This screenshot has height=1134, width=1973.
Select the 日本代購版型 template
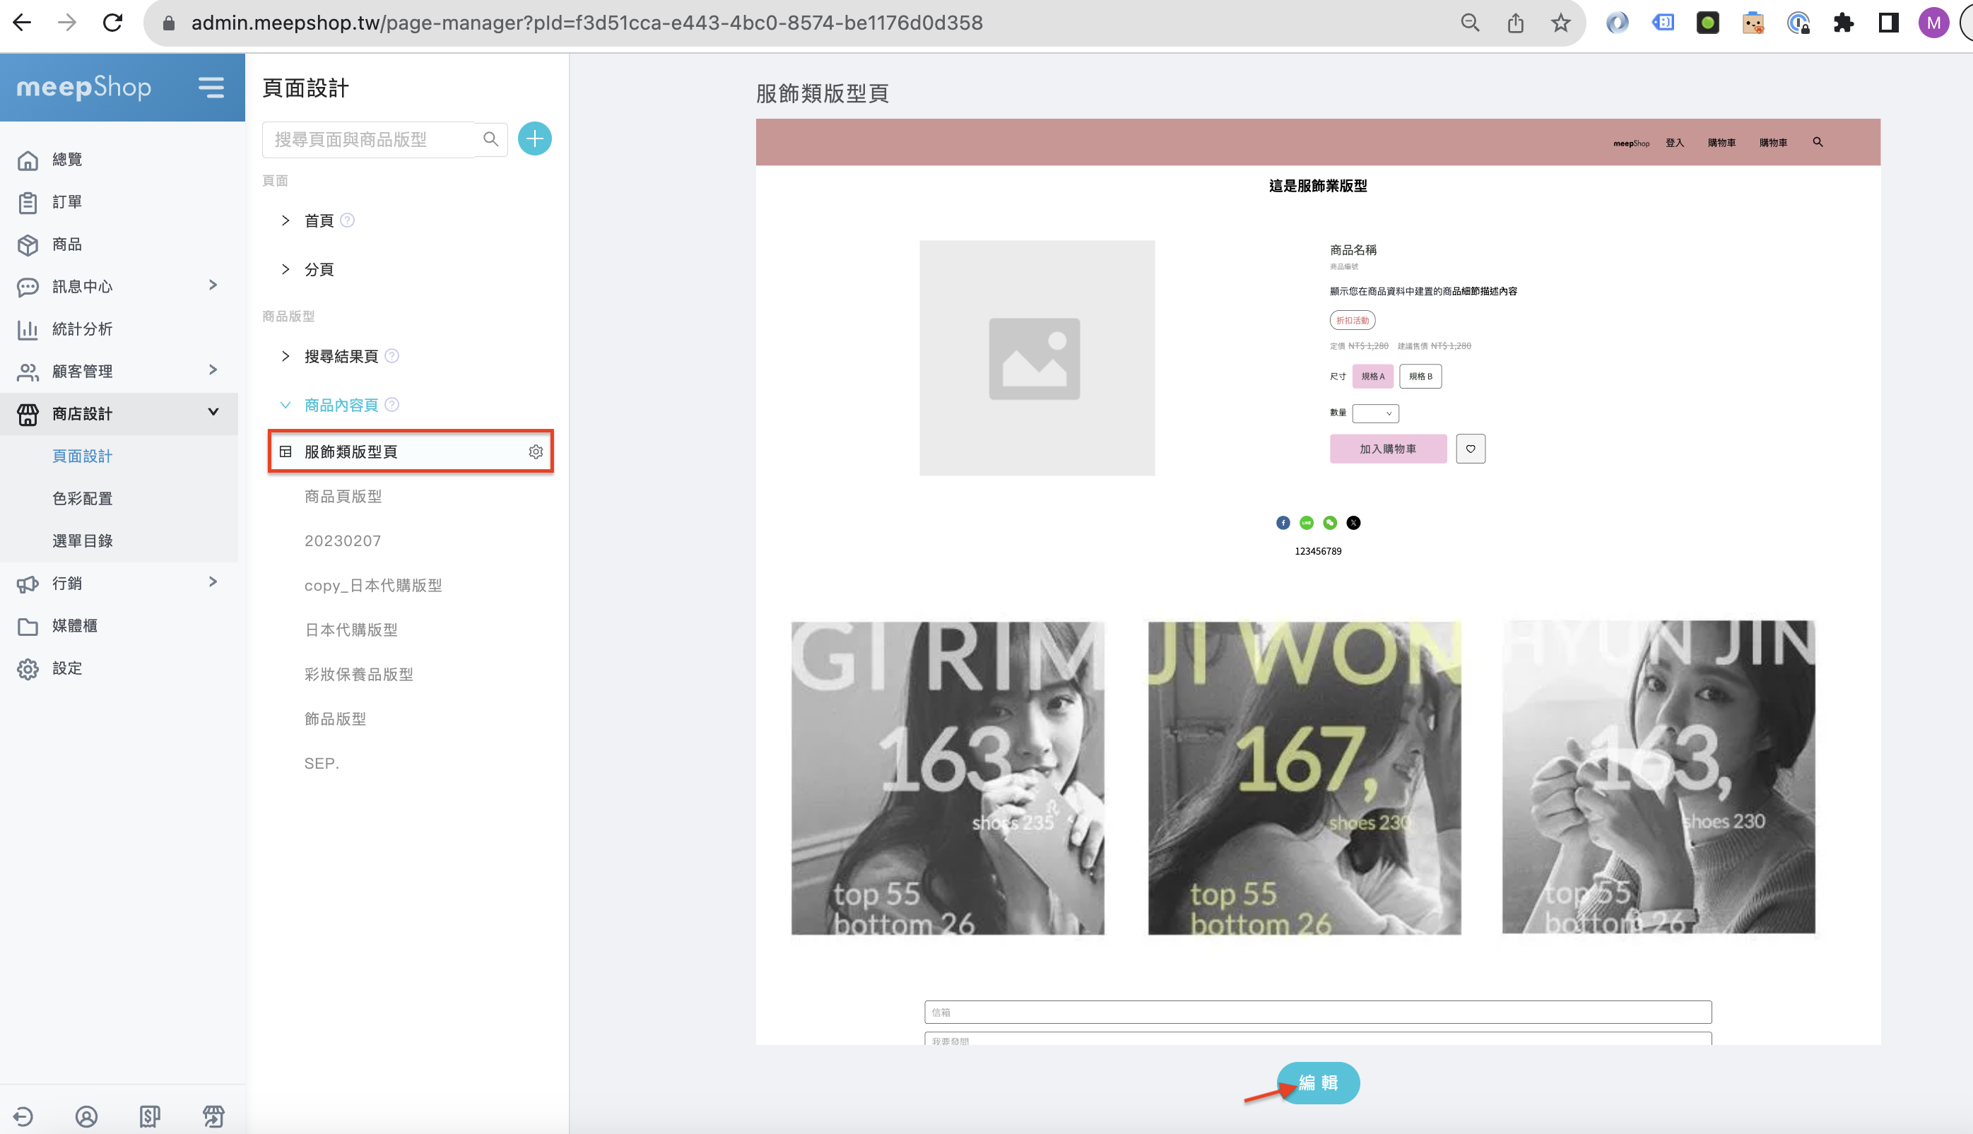[x=351, y=630]
